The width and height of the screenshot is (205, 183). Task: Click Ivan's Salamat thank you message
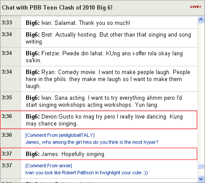coord(78,23)
